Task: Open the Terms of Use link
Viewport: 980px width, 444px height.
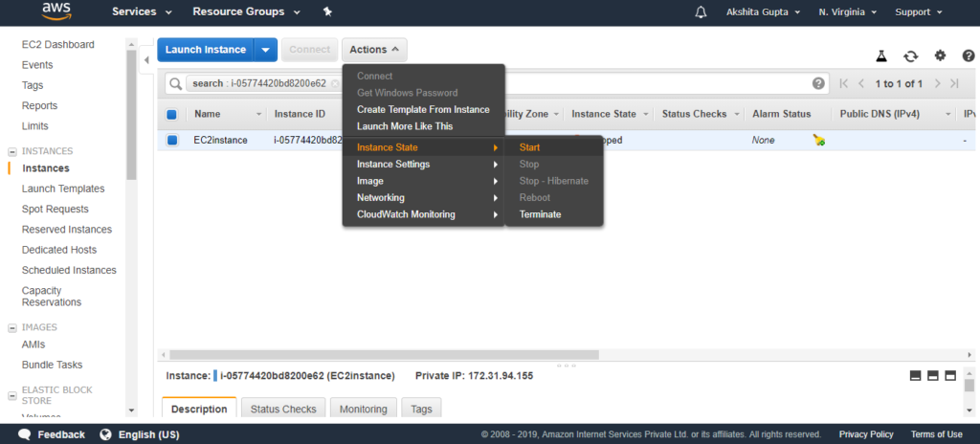Action: point(936,434)
